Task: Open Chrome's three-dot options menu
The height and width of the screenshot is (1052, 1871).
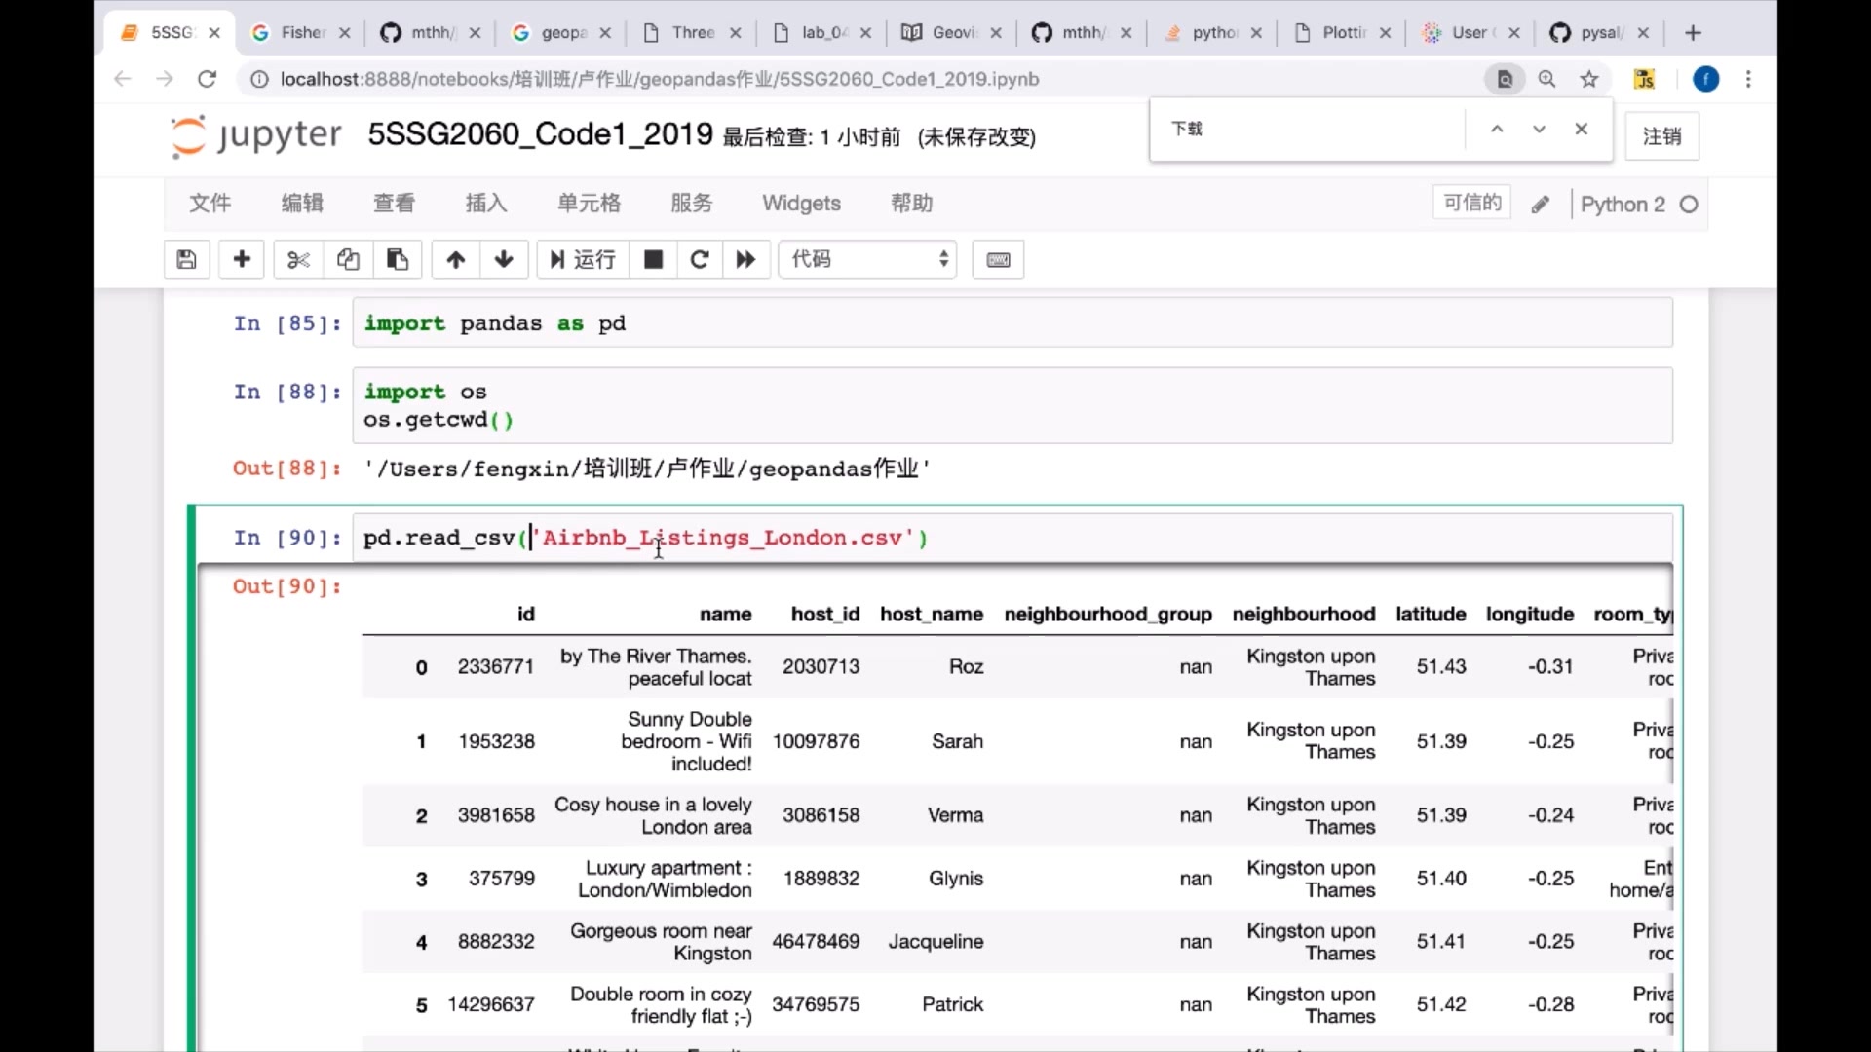Action: pos(1749,79)
